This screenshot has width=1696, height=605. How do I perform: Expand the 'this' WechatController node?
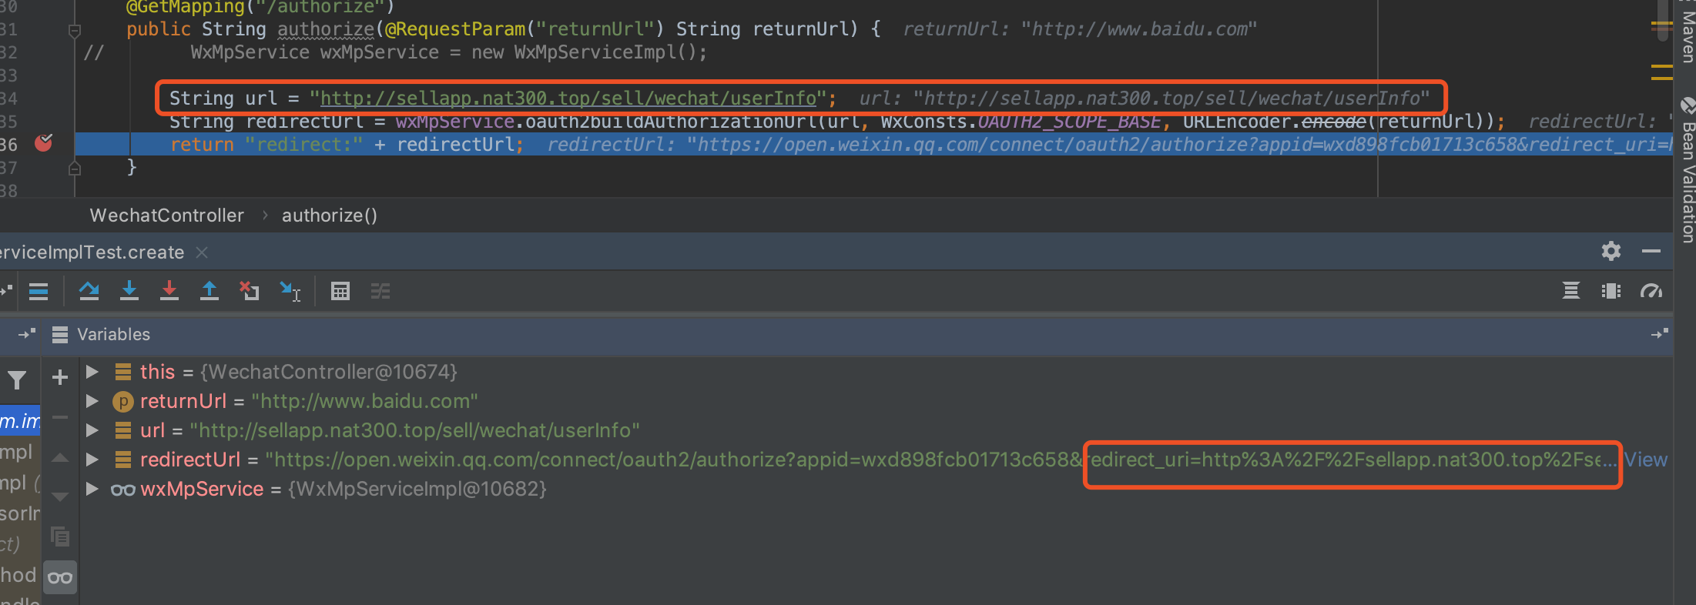coord(92,372)
